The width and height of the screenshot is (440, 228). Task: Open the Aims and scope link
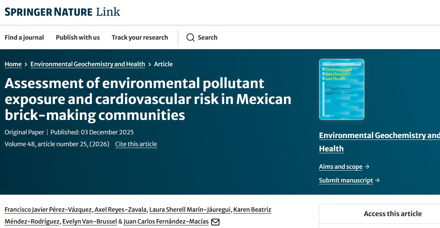(340, 167)
